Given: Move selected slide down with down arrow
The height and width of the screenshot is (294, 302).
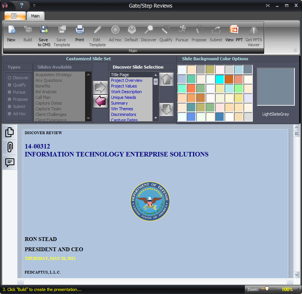Looking at the screenshot, I should click(166, 109).
